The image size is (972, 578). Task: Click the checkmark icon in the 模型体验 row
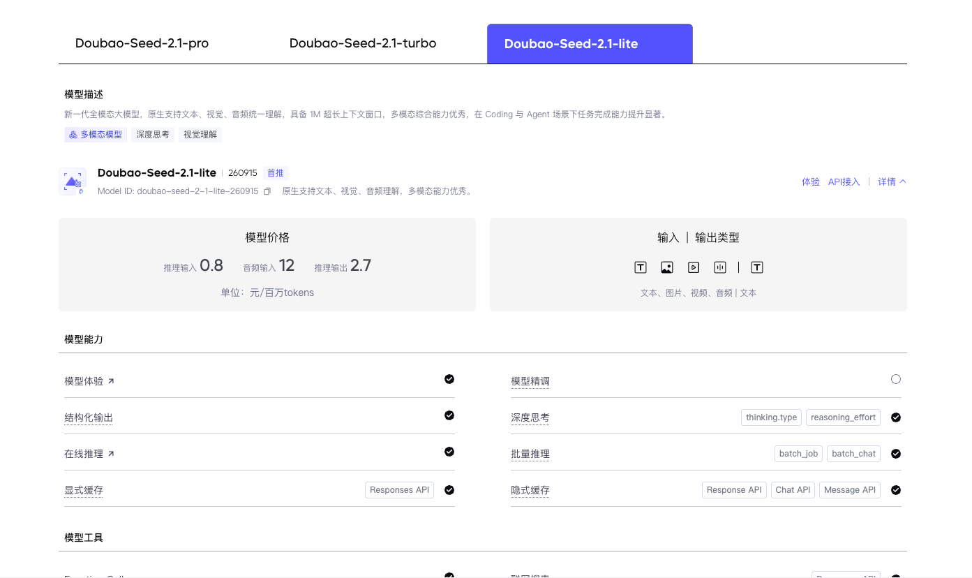pos(449,379)
